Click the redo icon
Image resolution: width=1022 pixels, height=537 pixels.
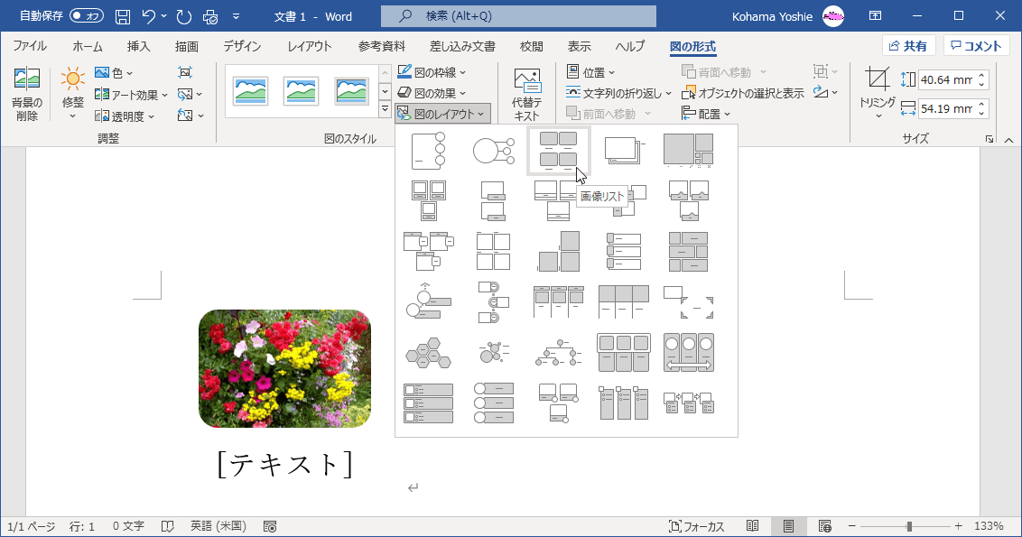pyautogui.click(x=184, y=17)
